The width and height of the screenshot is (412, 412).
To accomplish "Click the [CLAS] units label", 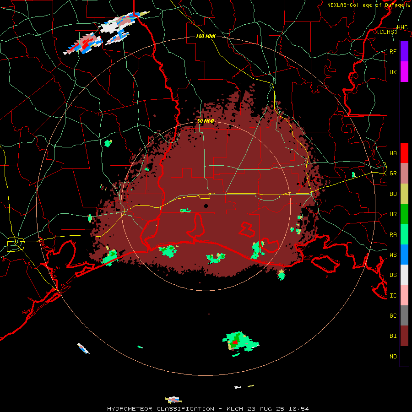I will coord(387,32).
